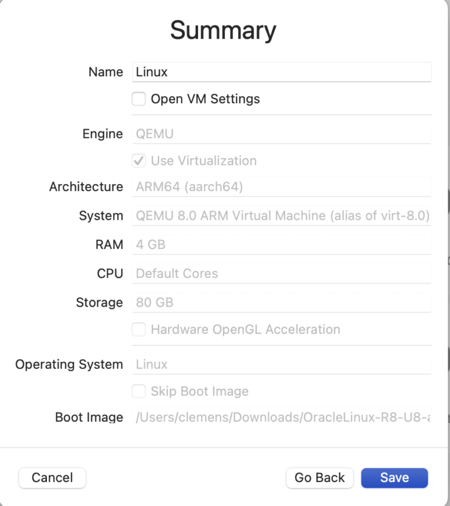Toggle the Hardware OpenGL Acceleration checkbox
The height and width of the screenshot is (506, 450).
click(139, 330)
